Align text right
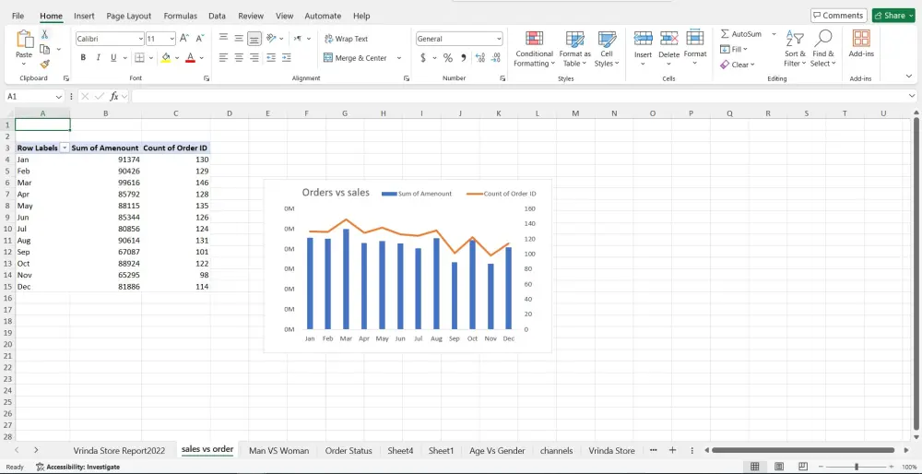The width and height of the screenshot is (922, 474). tap(254, 57)
